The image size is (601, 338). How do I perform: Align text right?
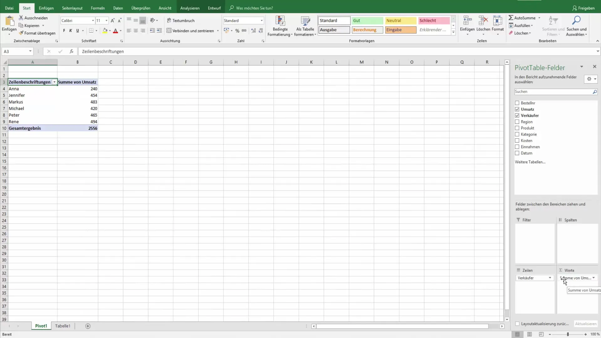(143, 31)
